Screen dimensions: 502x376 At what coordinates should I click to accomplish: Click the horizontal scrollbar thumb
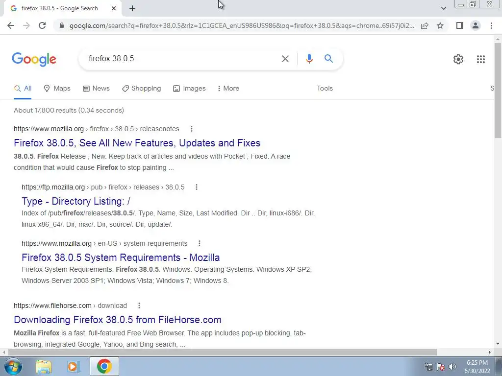tap(222, 352)
